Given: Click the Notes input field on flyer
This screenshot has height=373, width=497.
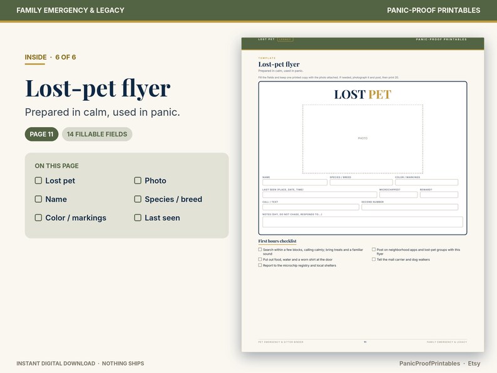Looking at the screenshot, I should [x=362, y=222].
